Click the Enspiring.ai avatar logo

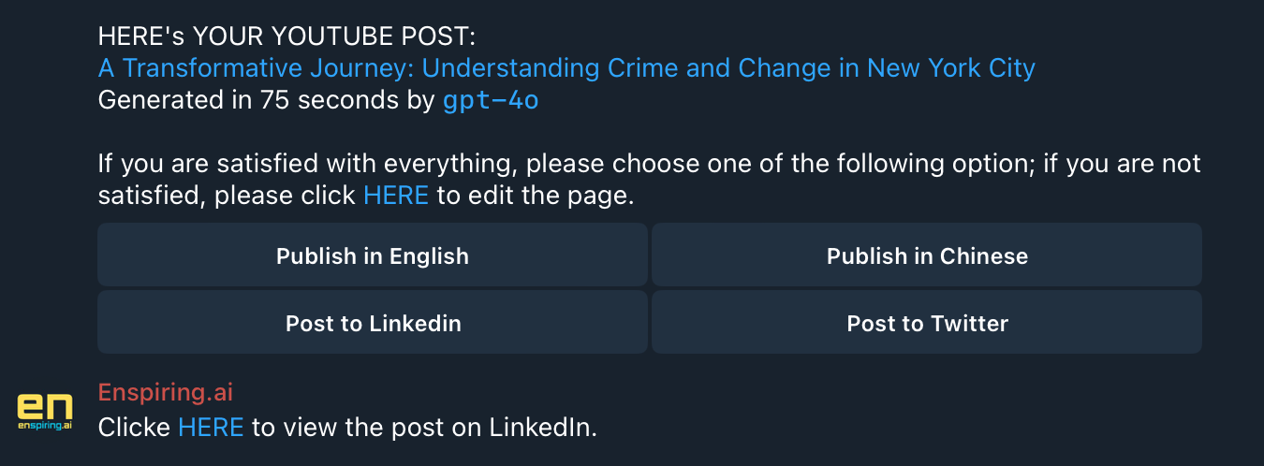click(45, 412)
